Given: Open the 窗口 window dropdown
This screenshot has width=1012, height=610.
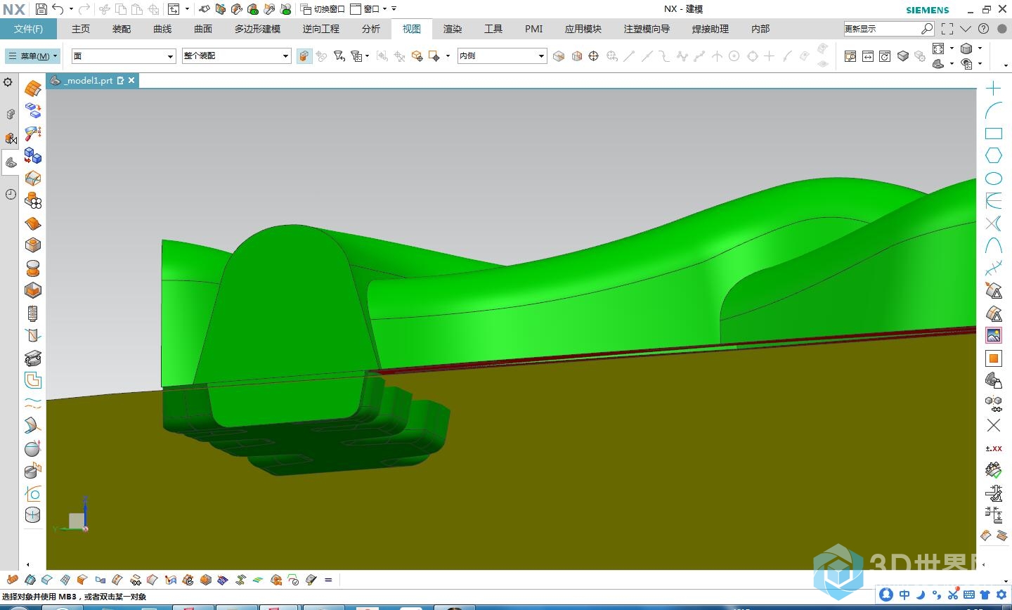Looking at the screenshot, I should click(x=368, y=9).
